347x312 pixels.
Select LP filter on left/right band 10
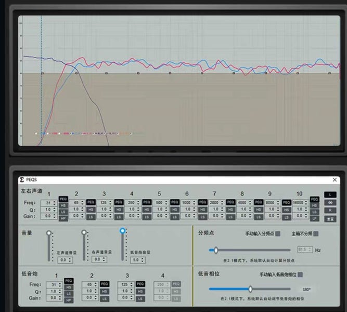tap(314, 219)
